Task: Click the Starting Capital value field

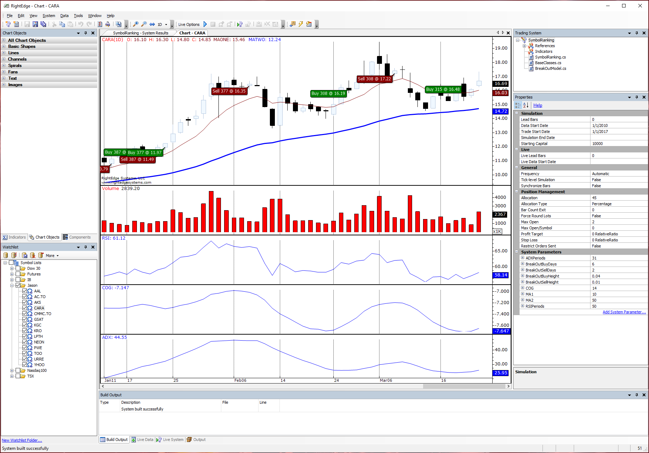Action: point(619,144)
